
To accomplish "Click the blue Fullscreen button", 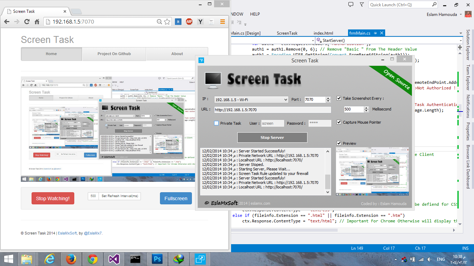I will (x=176, y=198).
